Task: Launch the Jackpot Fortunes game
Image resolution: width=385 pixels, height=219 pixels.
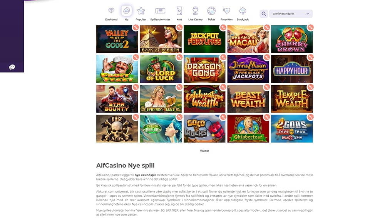Action: pyautogui.click(x=204, y=39)
